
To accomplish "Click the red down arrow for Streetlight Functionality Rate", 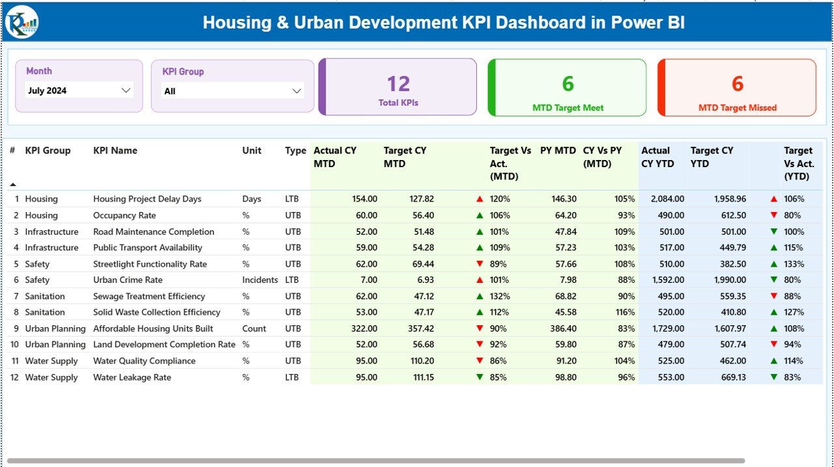I will coord(480,263).
